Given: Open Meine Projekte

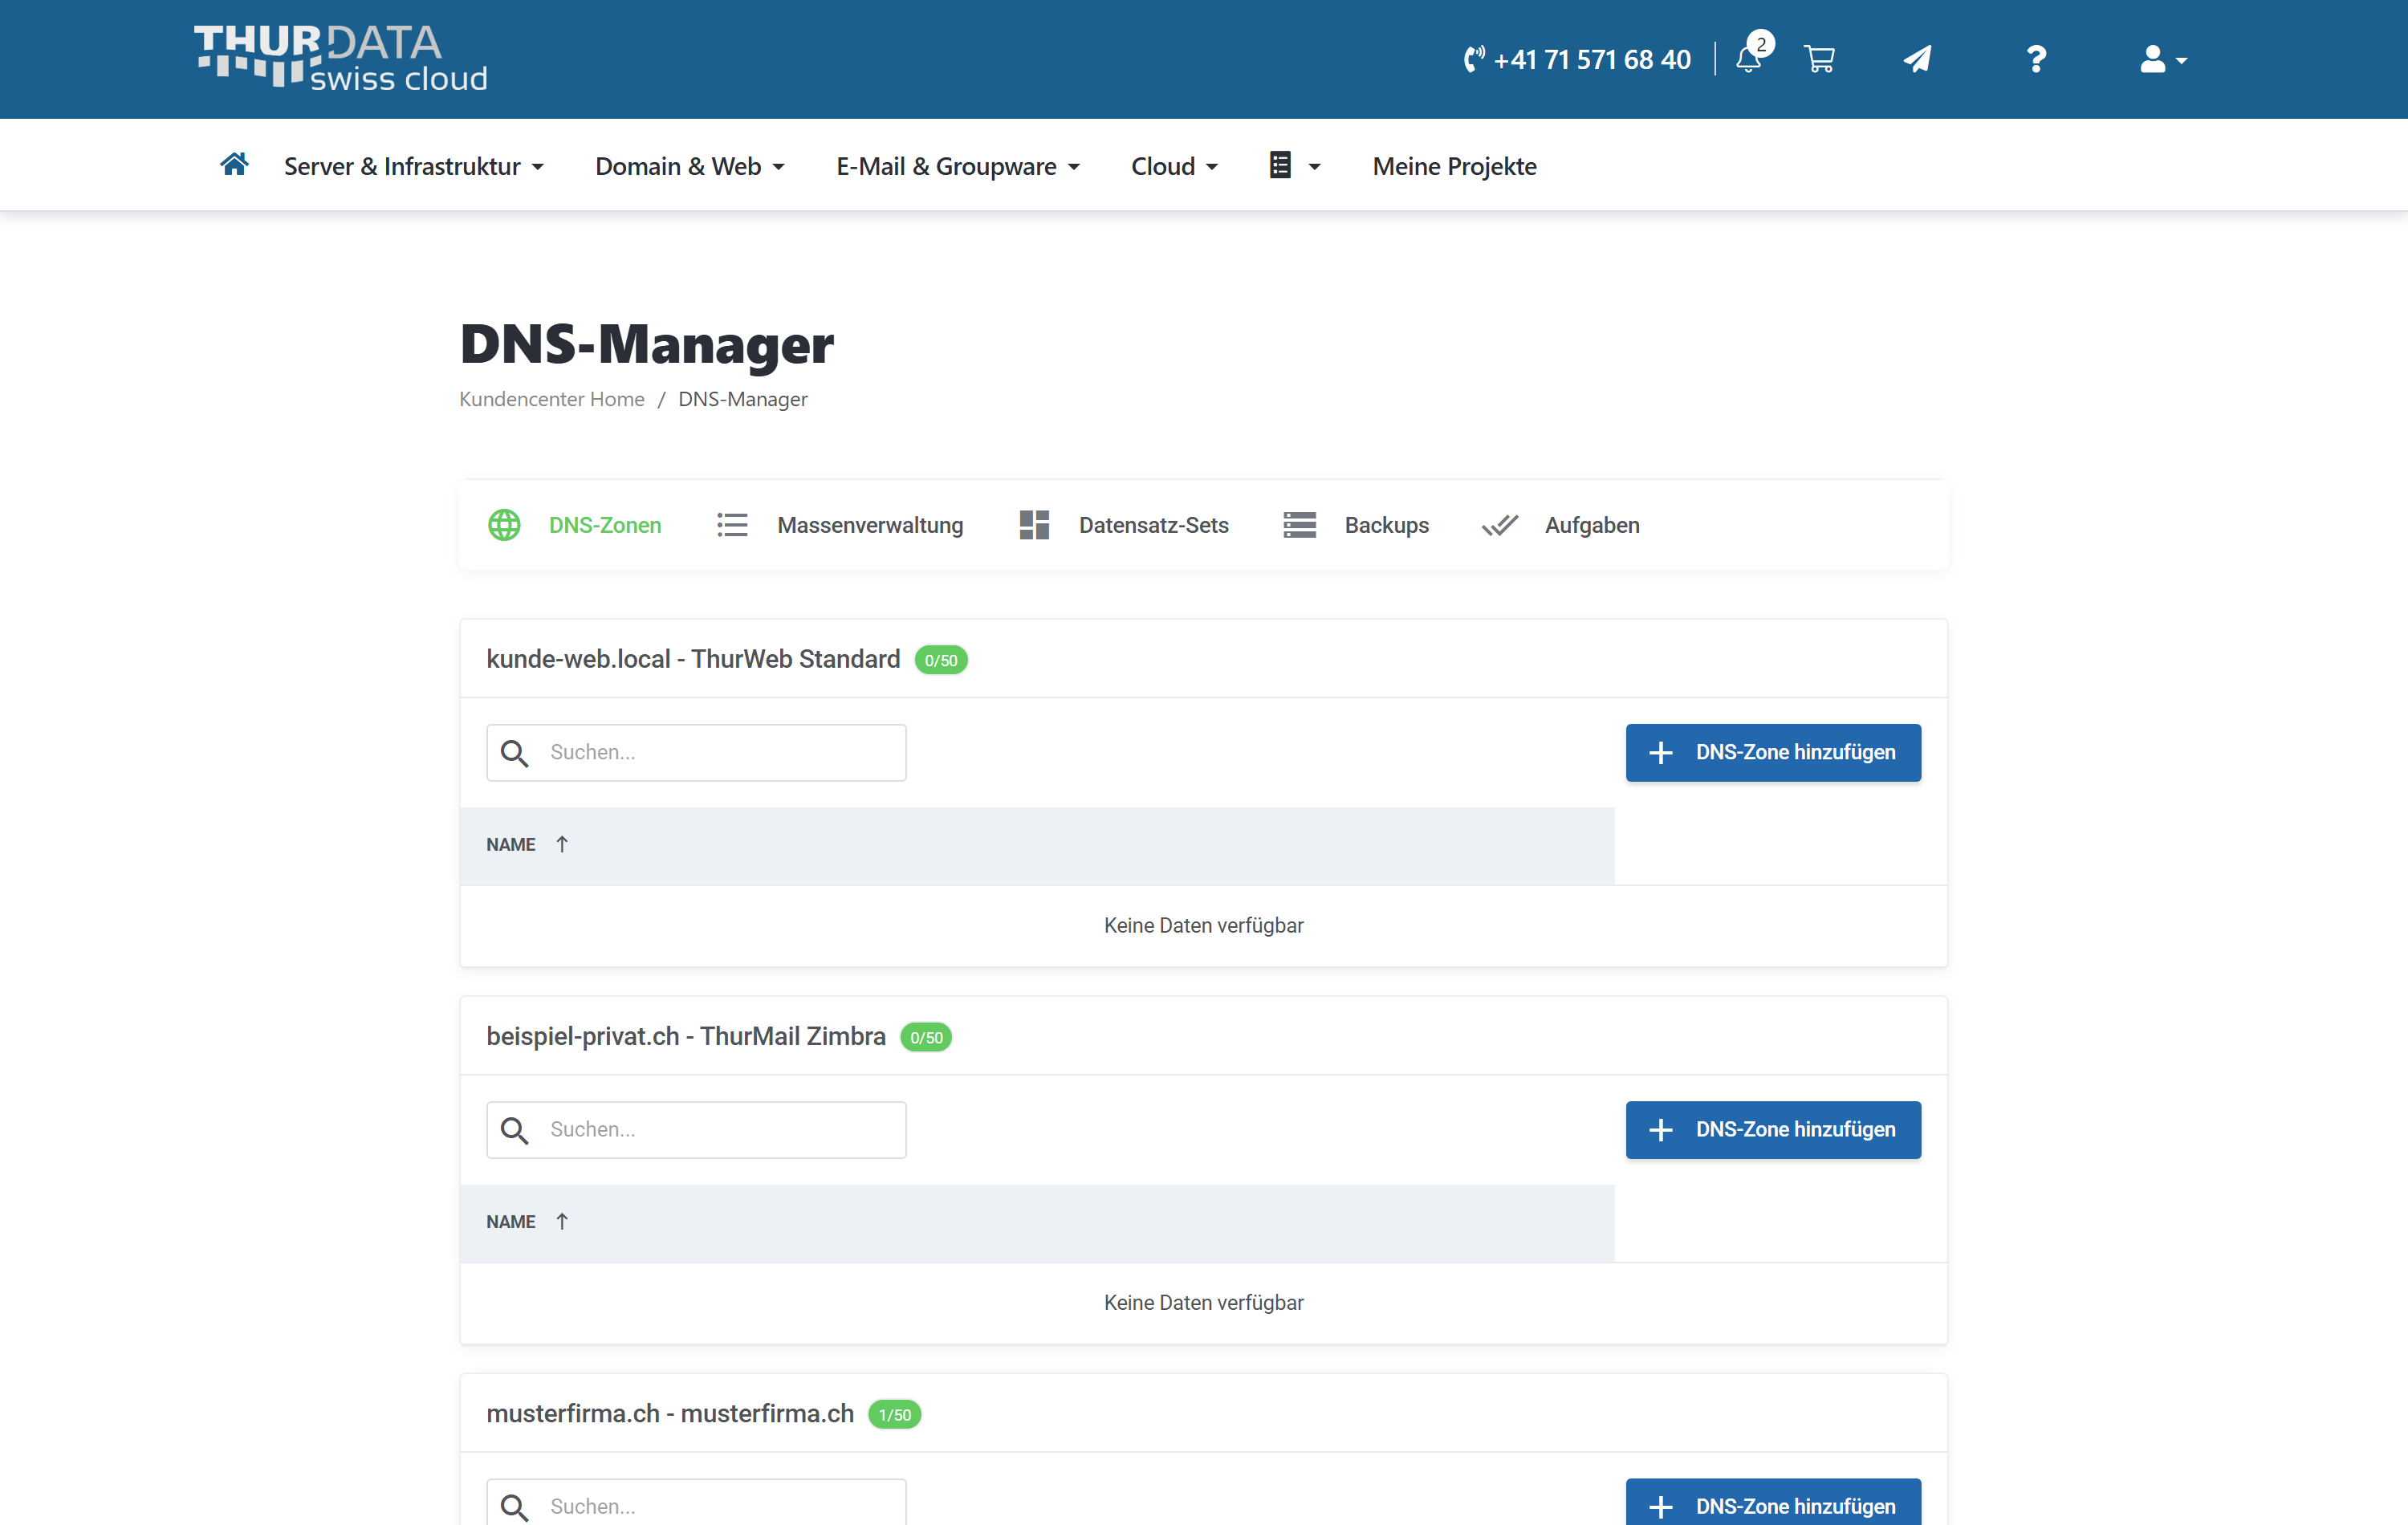Looking at the screenshot, I should [1454, 166].
